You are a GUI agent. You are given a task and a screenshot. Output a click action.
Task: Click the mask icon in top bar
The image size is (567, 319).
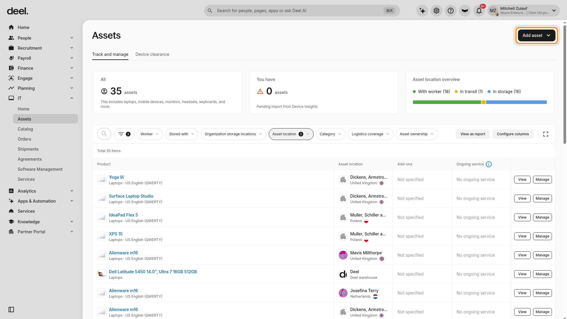465,11
